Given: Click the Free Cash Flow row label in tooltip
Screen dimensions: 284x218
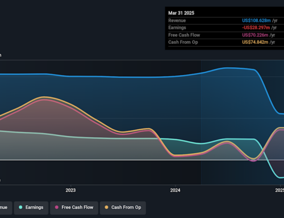Looking at the screenshot, I should click(x=184, y=35).
